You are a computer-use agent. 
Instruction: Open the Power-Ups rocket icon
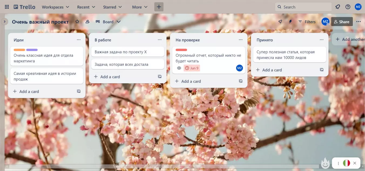(x=280, y=22)
